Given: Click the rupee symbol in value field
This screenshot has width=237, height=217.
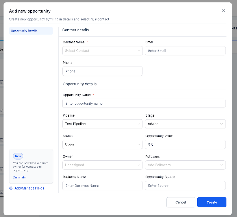Looking at the screenshot, I should pos(149,145).
